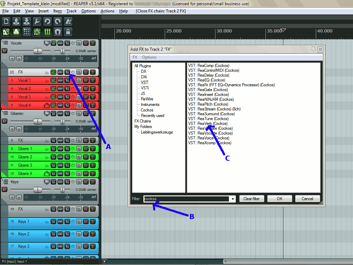Collapse the Keys folder with its folder icon
The height and width of the screenshot is (265, 353).
47,182
